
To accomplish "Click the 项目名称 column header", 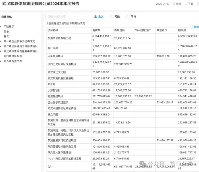I will point(53,30).
